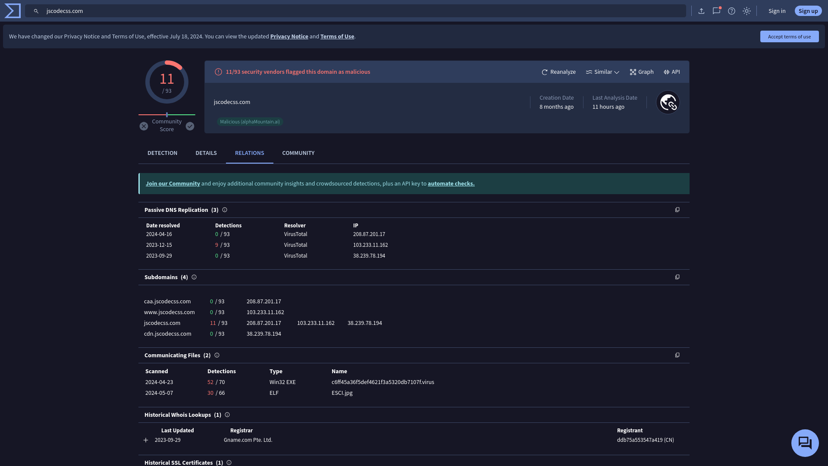
Task: Open the Terms of Use link
Action: (337, 37)
